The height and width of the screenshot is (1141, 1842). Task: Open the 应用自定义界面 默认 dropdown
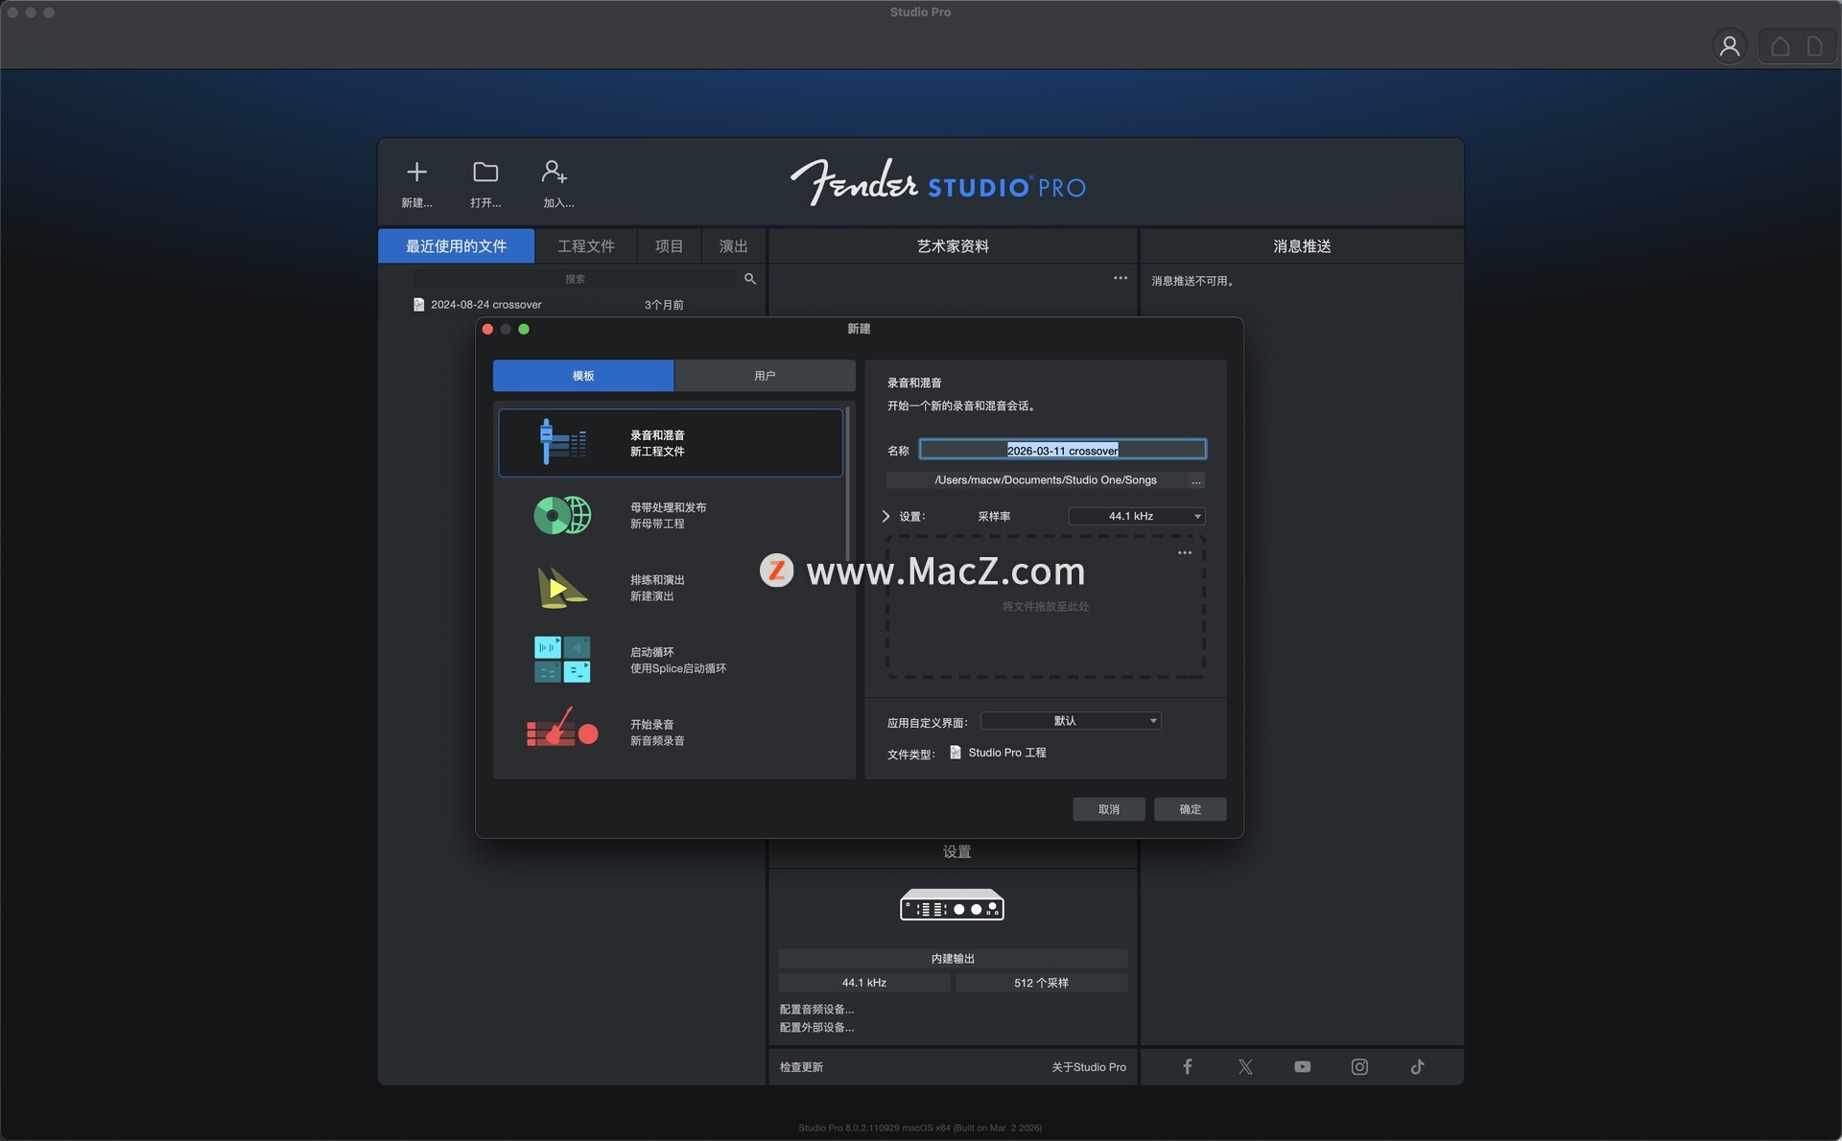(x=1071, y=721)
